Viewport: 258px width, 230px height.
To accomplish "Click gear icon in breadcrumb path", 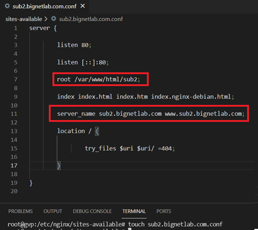I will pyautogui.click(x=54, y=19).
